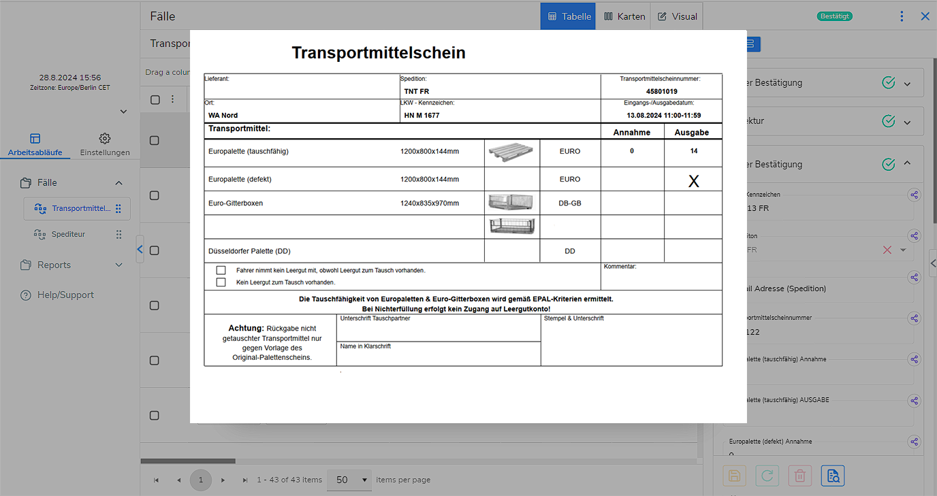Open the document preview search icon
This screenshot has height=496, width=937.
833,476
